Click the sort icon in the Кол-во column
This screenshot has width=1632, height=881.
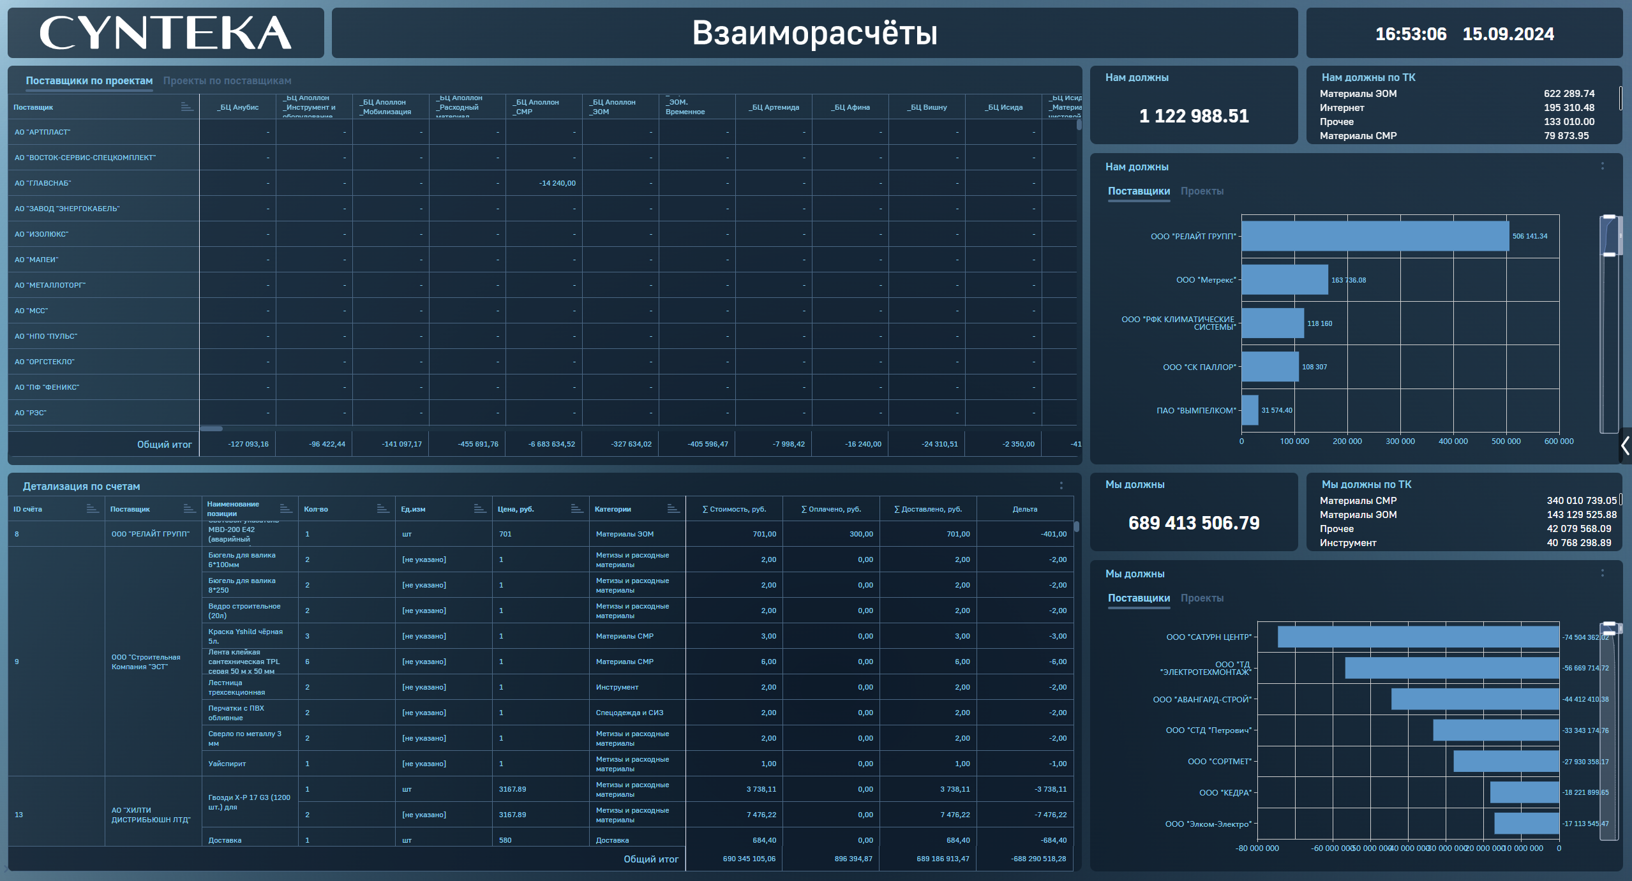point(382,508)
